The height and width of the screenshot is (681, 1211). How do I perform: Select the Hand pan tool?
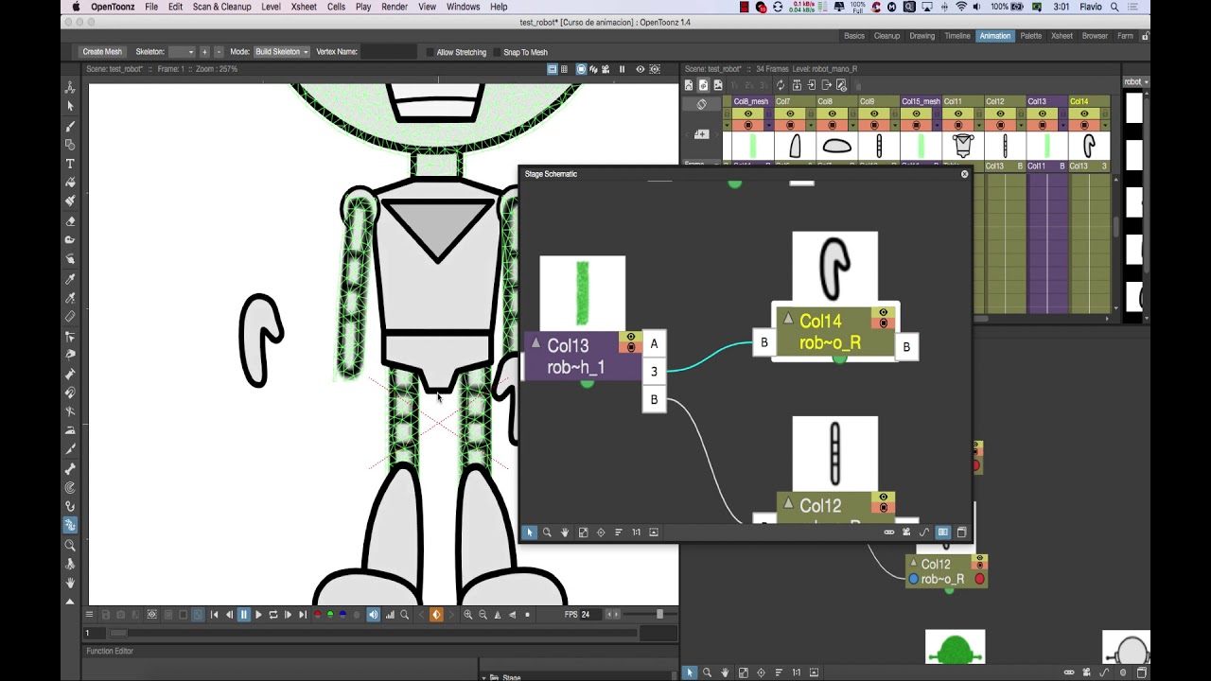point(70,584)
